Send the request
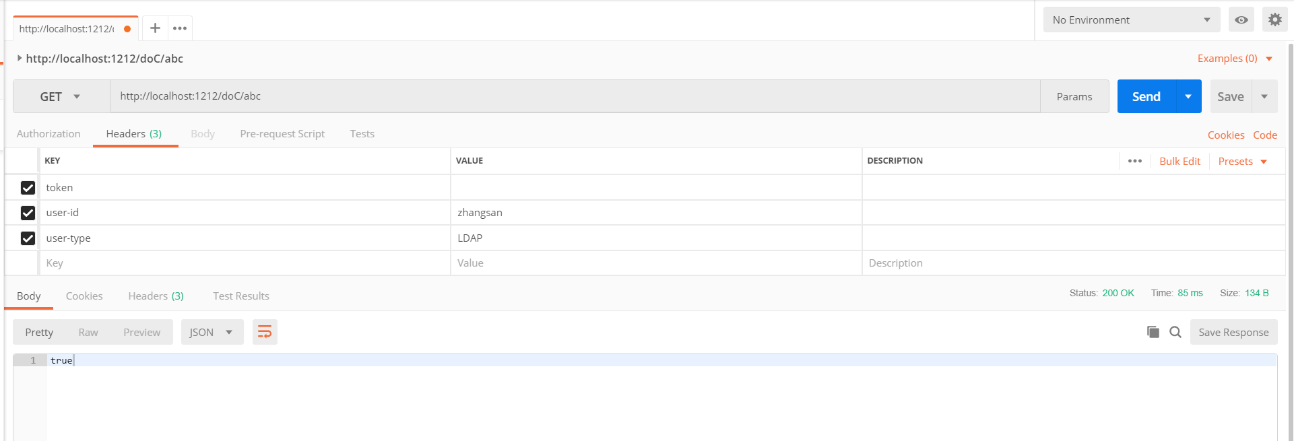Image resolution: width=1294 pixels, height=441 pixels. pyautogui.click(x=1146, y=97)
